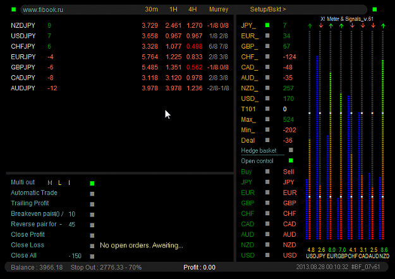This screenshot has height=279, width=395.
Task: Click the EUR buy/sell row checkbox
Action: coord(267,193)
